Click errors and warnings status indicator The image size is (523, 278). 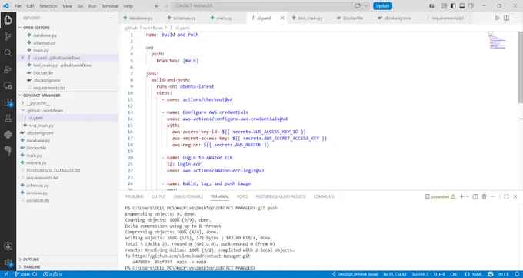[x=52, y=274]
